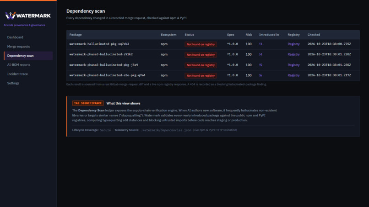Image resolution: width=369 pixels, height=207 pixels.
Task: Select package name watermark-phase3-hallucinated-e2e-pkg-q7m4
Action: coord(107,75)
